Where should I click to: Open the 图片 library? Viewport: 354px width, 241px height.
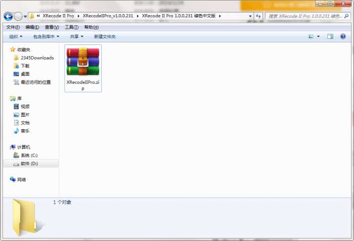click(25, 115)
